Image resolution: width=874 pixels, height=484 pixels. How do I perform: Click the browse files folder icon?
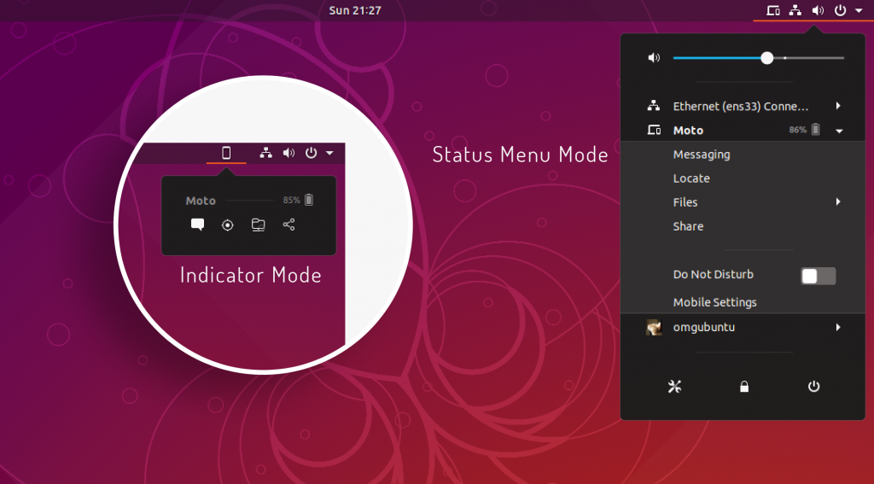[x=258, y=225]
